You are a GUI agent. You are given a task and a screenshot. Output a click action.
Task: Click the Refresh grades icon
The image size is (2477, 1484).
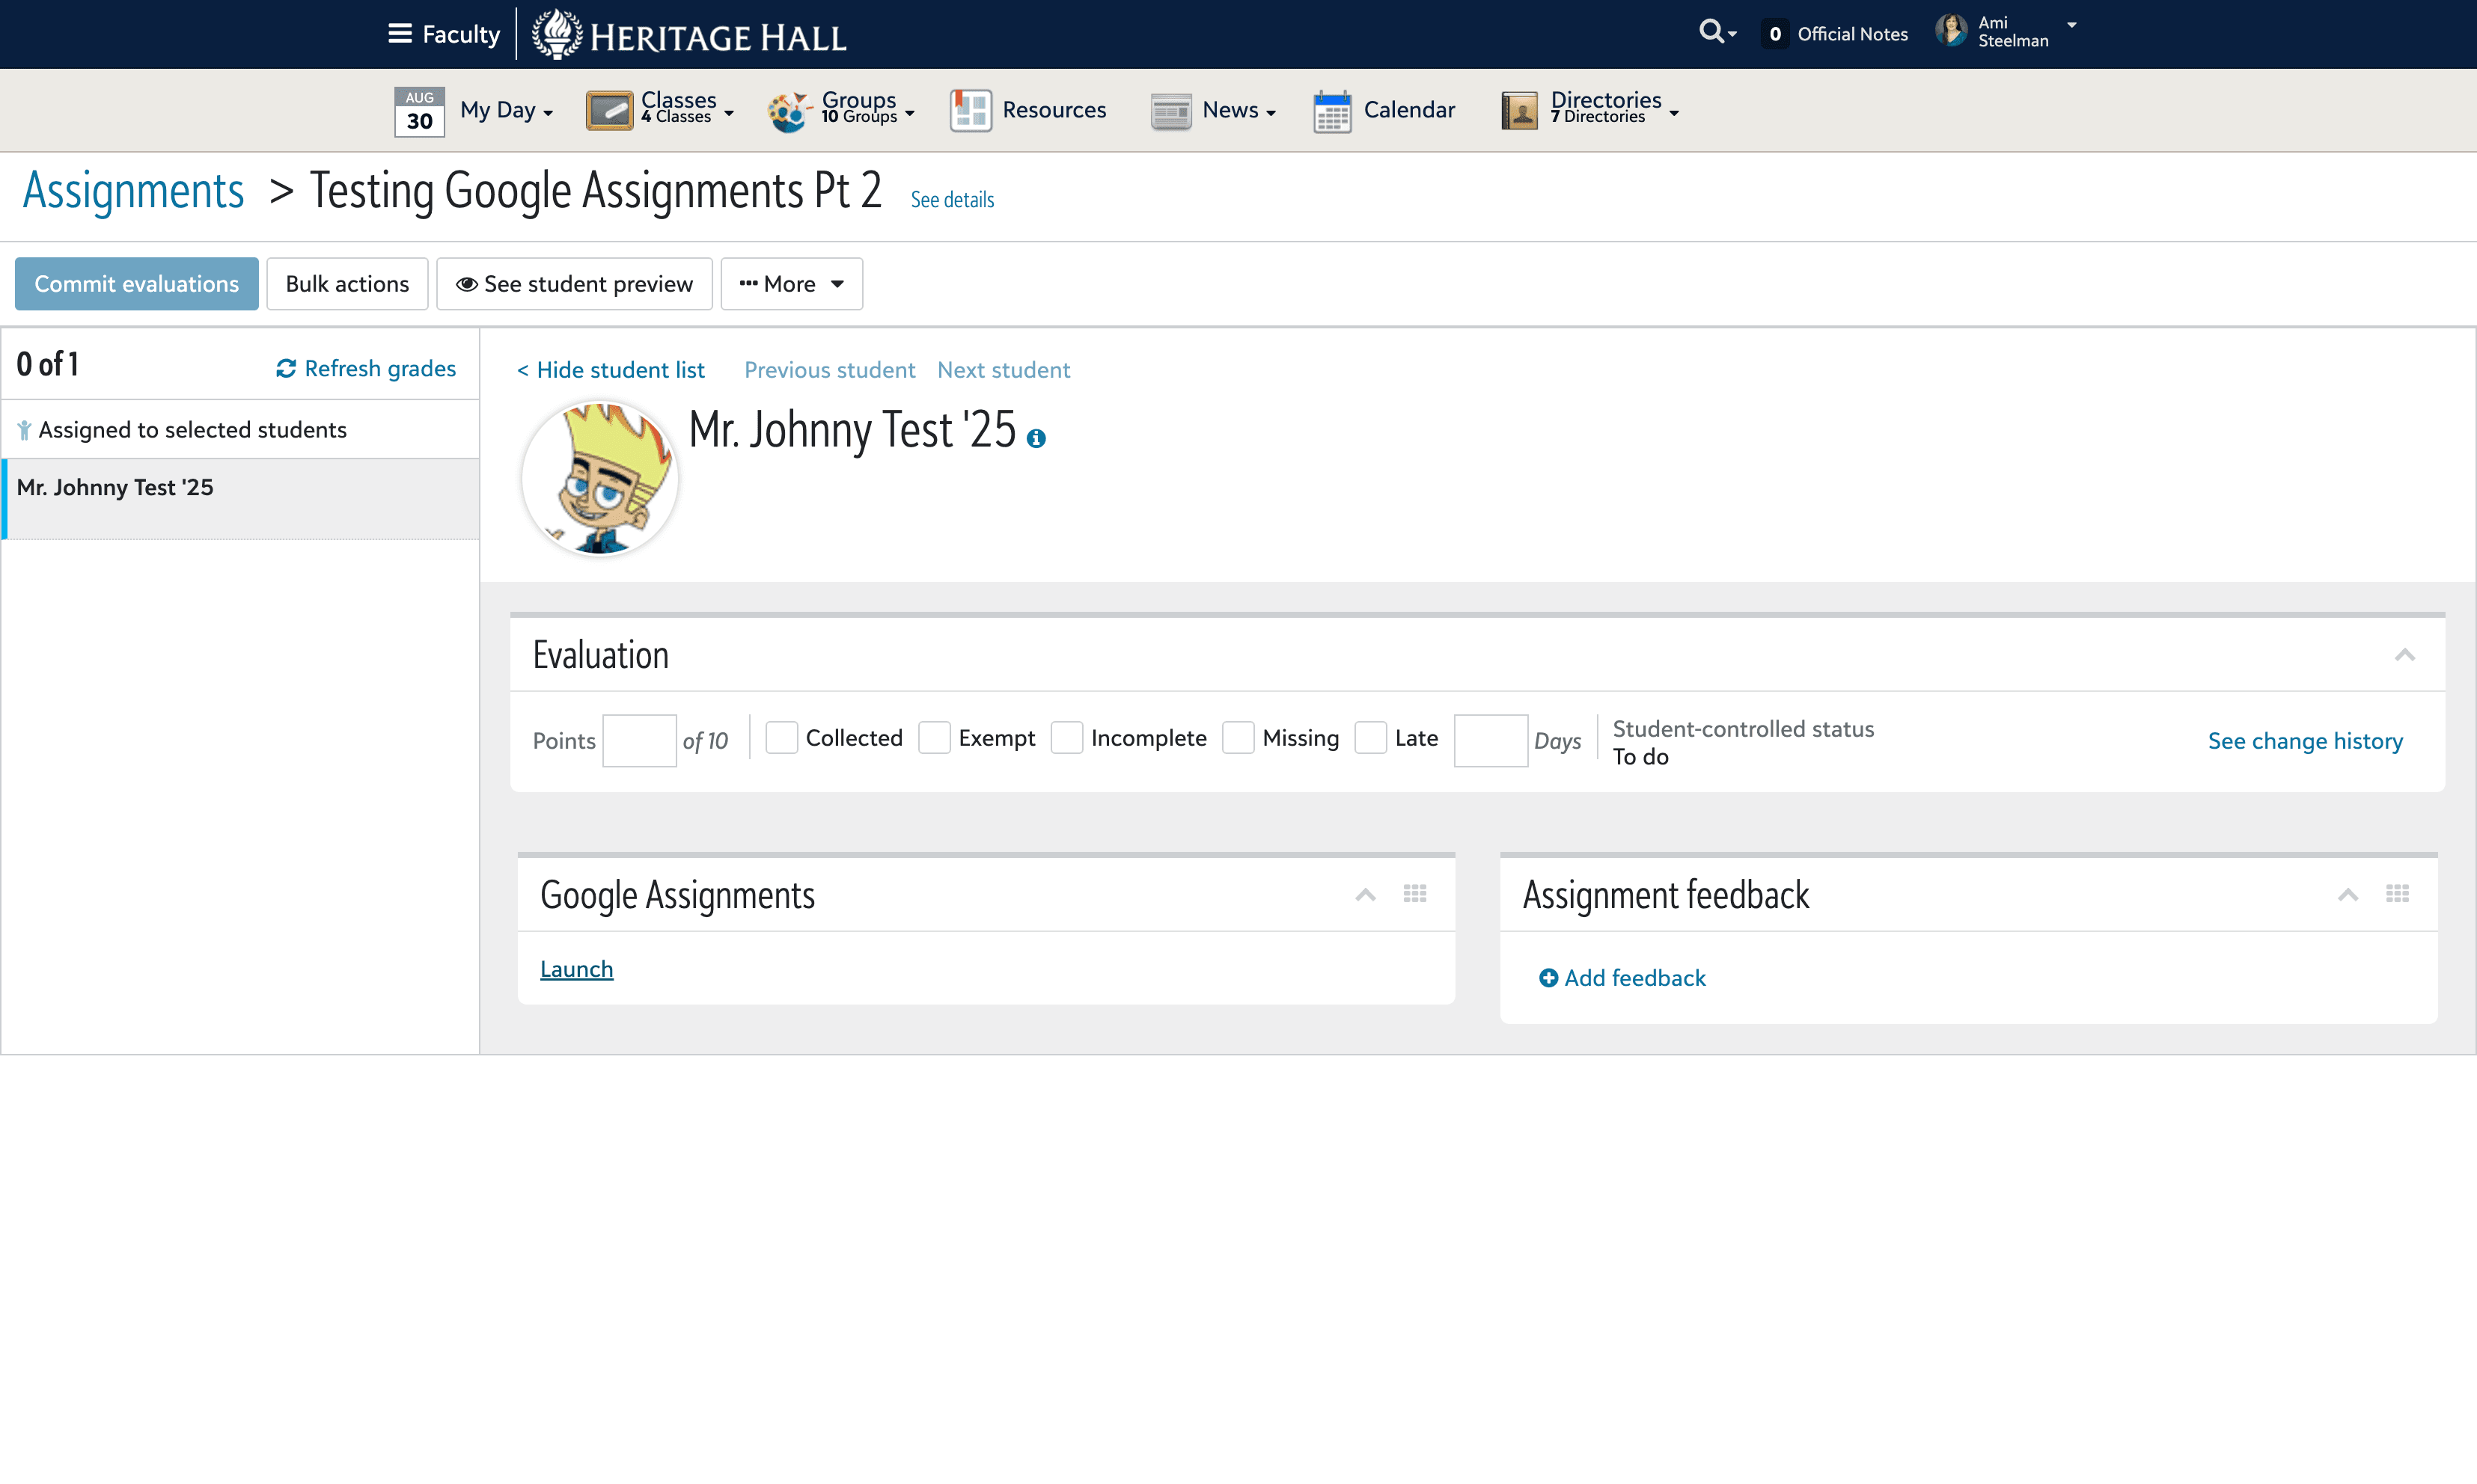pos(286,369)
